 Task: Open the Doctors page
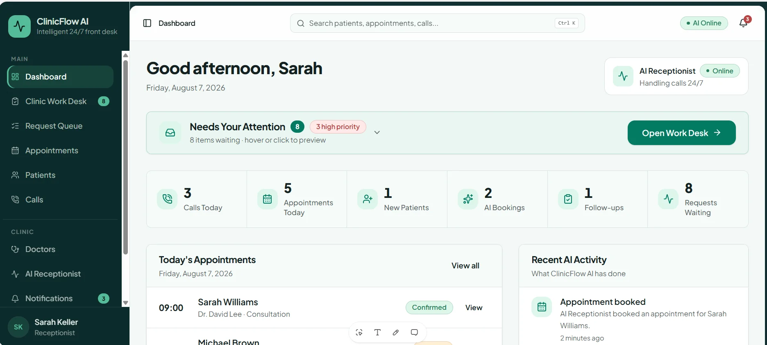60,249
